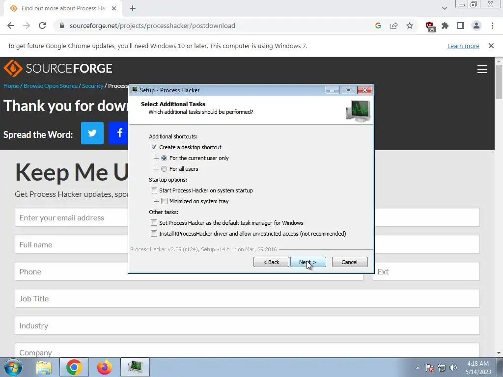Launch Firefox from the taskbar
503x377 pixels.
(x=104, y=367)
